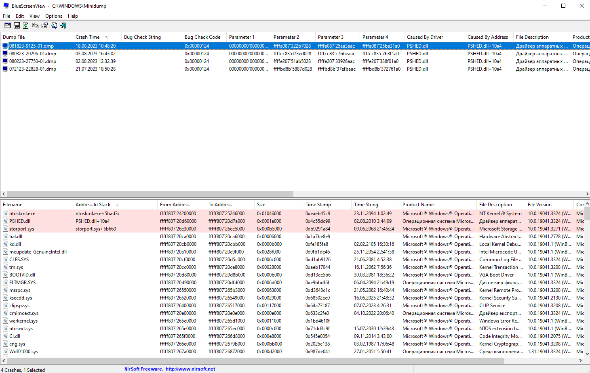This screenshot has height=373, width=590.
Task: Sort crashes by Crash Time column header
Action: [x=97, y=37]
